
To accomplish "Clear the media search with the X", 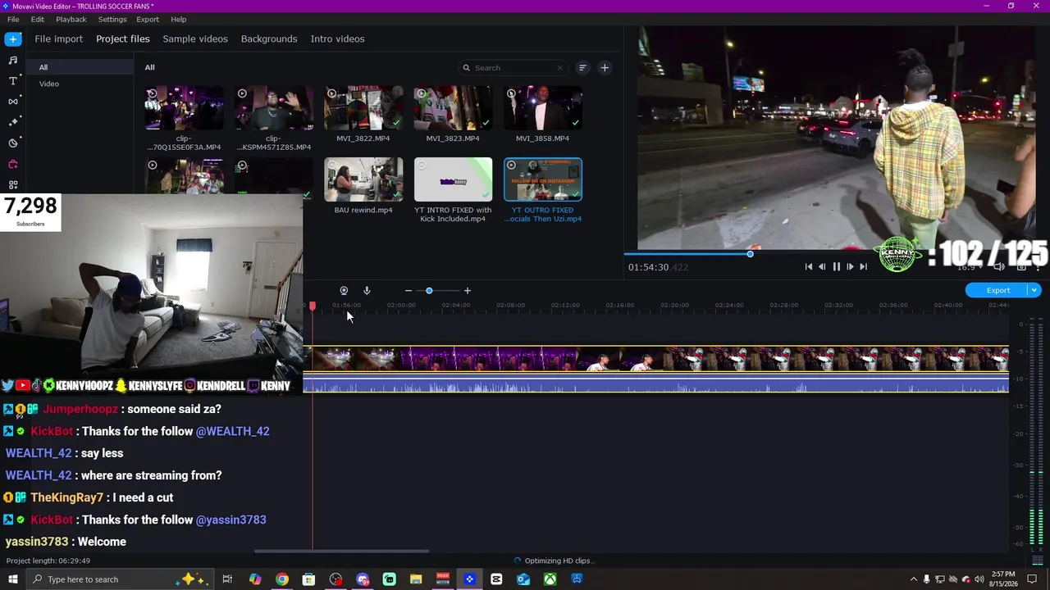I will click(560, 68).
